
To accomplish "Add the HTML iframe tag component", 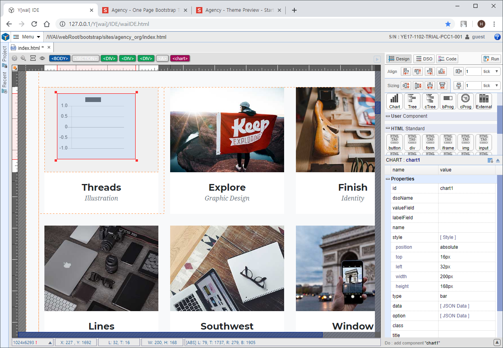I will pos(448,142).
